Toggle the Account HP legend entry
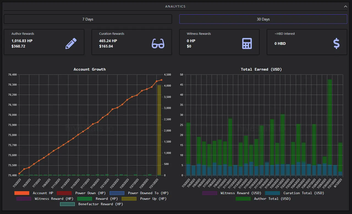Image resolution: width=352 pixels, height=214 pixels. (34, 193)
